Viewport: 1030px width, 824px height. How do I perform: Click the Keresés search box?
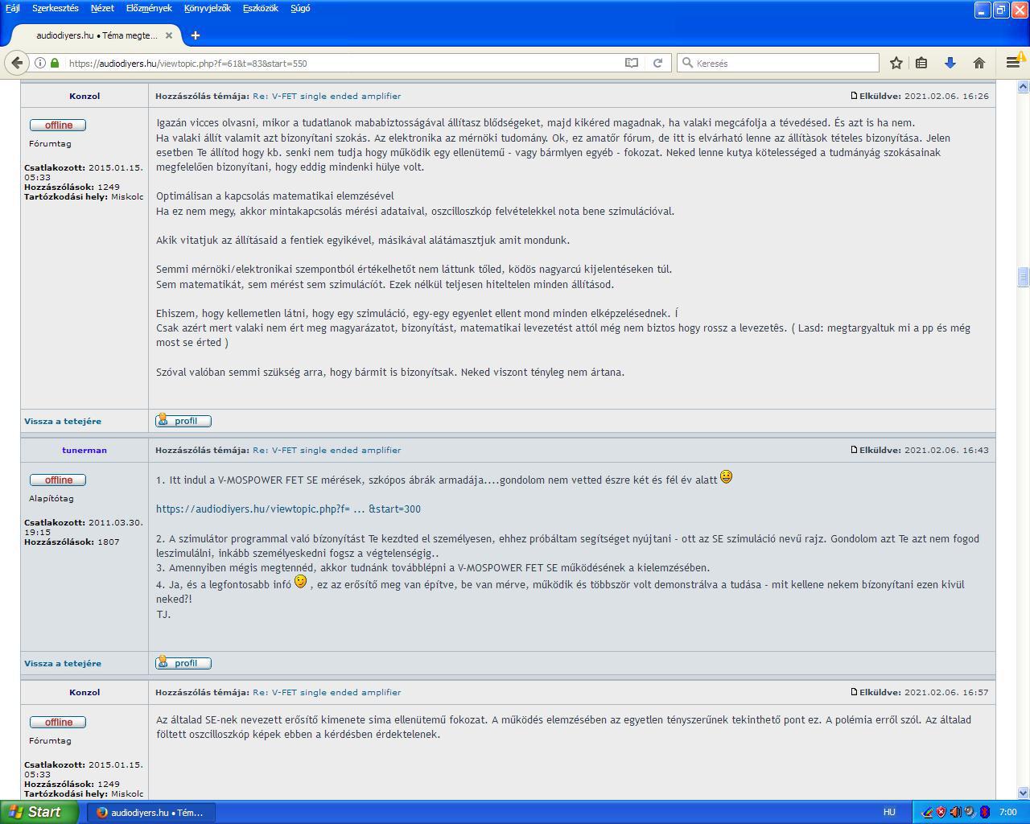click(x=778, y=63)
